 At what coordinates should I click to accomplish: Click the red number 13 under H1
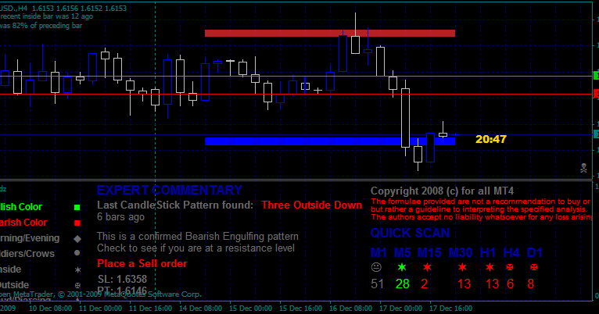click(492, 284)
